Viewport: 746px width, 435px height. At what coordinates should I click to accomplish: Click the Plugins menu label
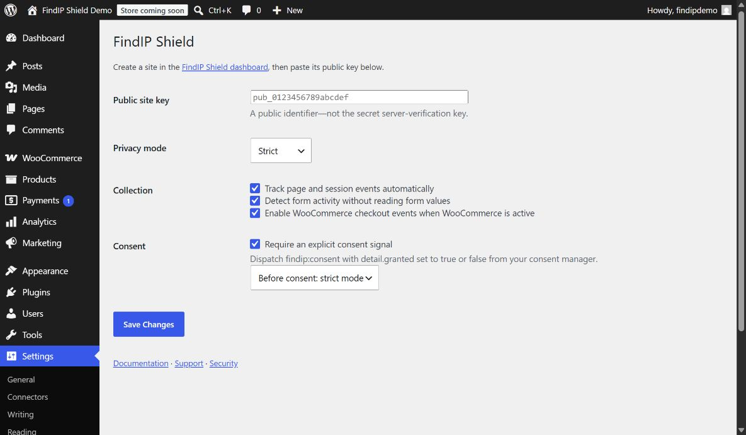click(x=36, y=292)
